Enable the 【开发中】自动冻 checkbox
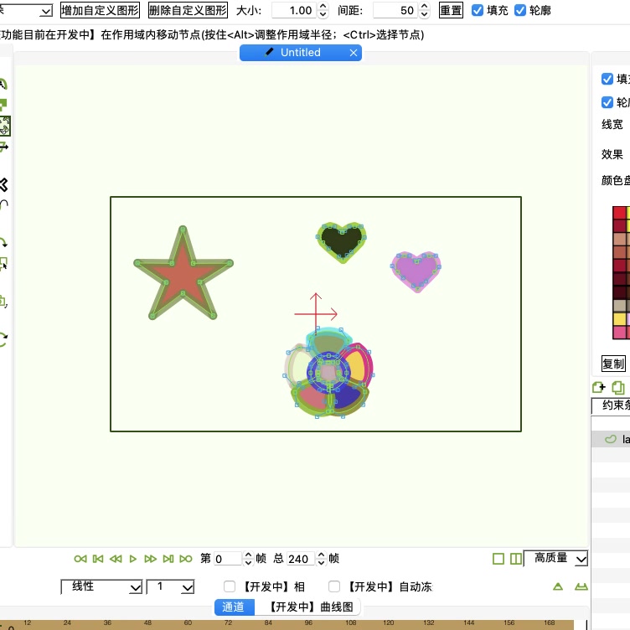Screen dimensions: 630x630 click(x=334, y=587)
